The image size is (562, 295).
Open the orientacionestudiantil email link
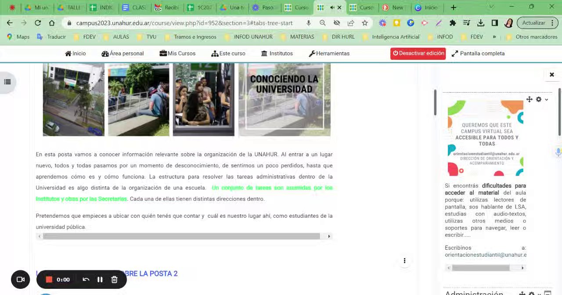486,255
